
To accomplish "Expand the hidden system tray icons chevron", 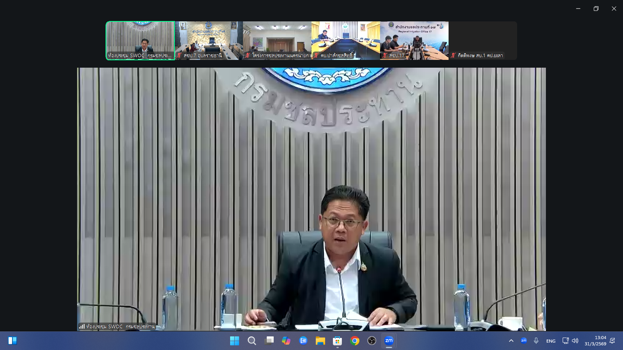I will coord(511,341).
